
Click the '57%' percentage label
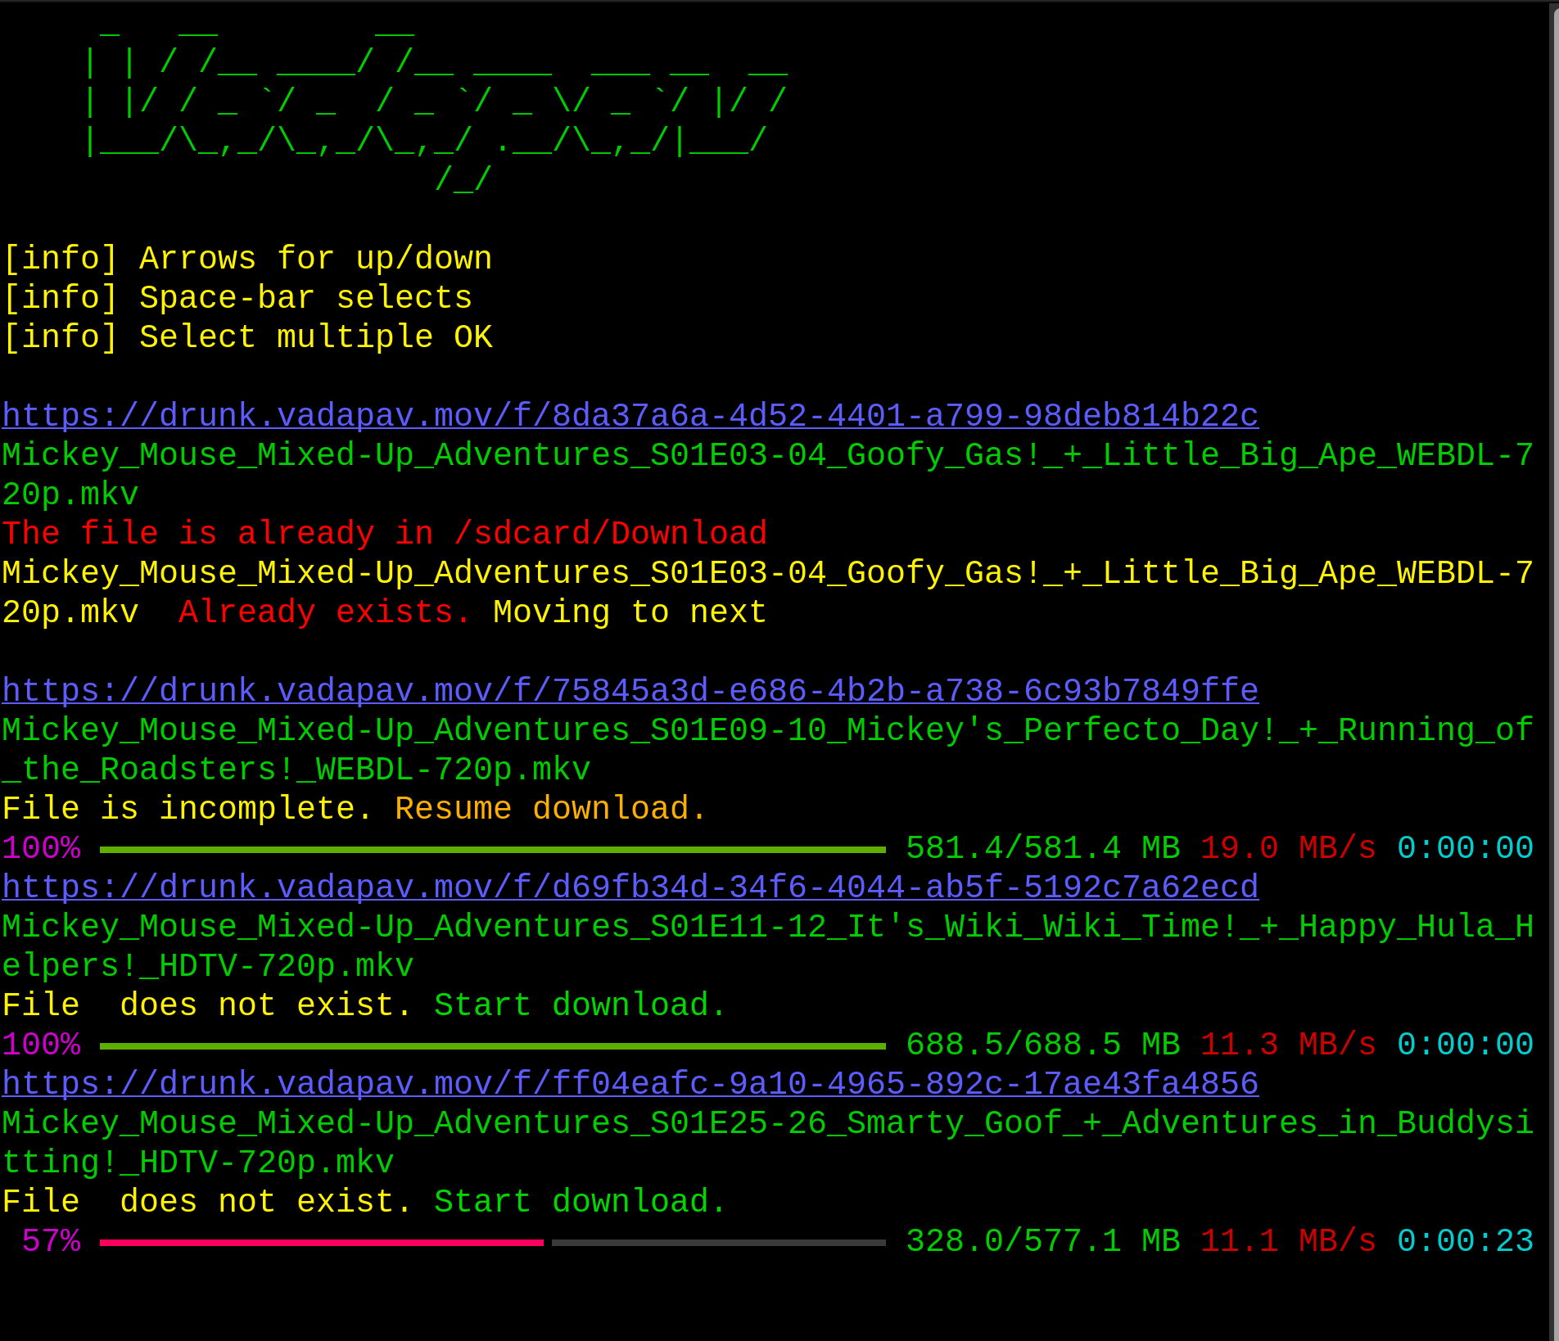(51, 1241)
